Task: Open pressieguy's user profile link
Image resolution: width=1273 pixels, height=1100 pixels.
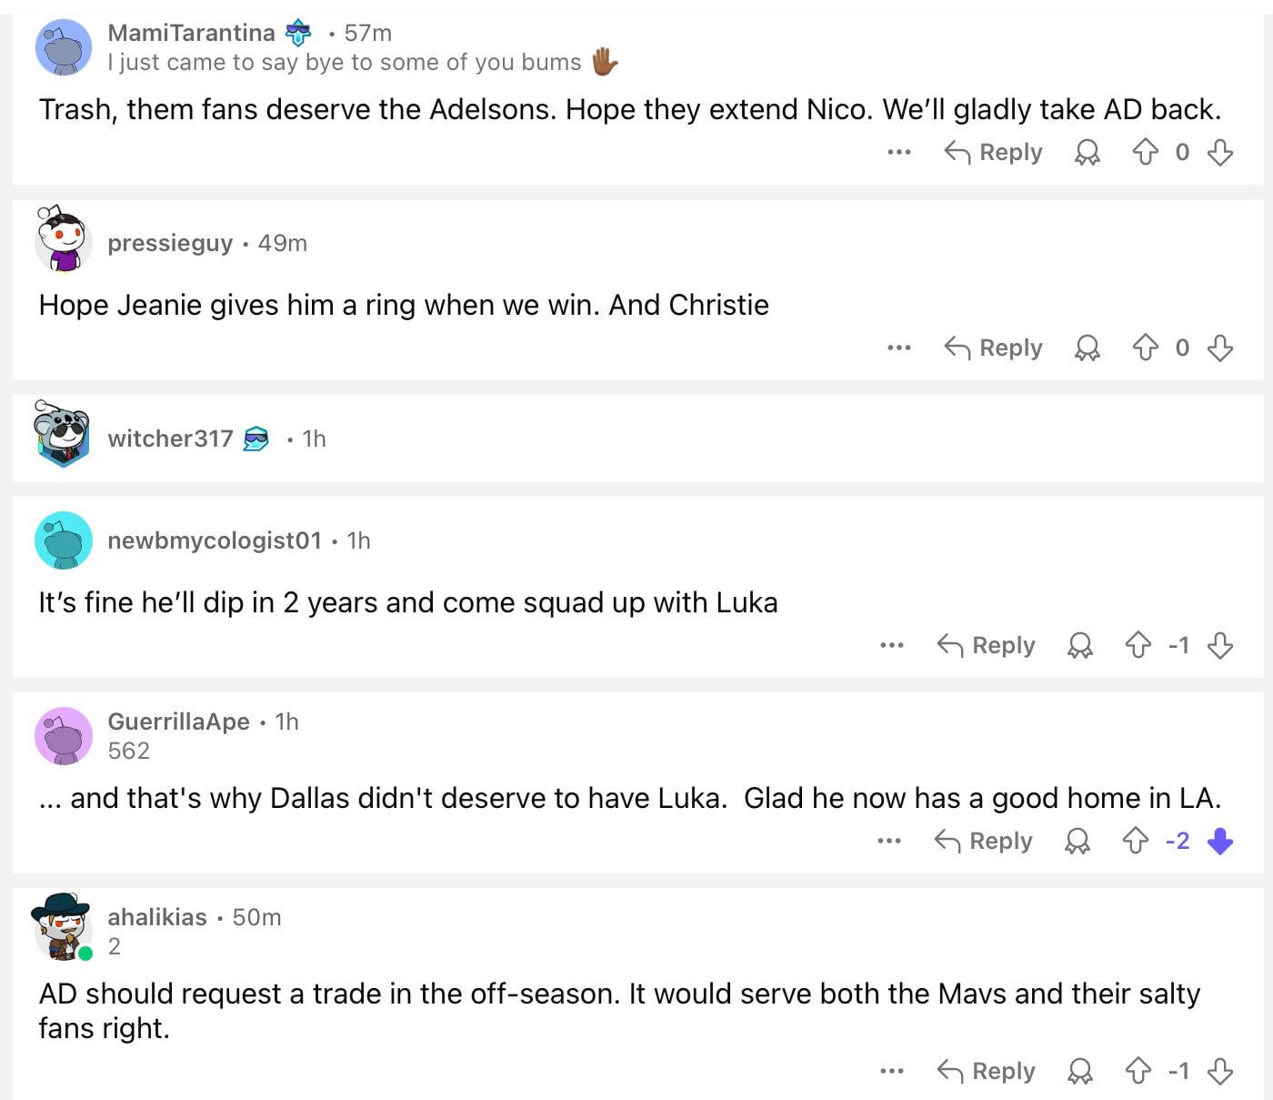Action: (170, 243)
